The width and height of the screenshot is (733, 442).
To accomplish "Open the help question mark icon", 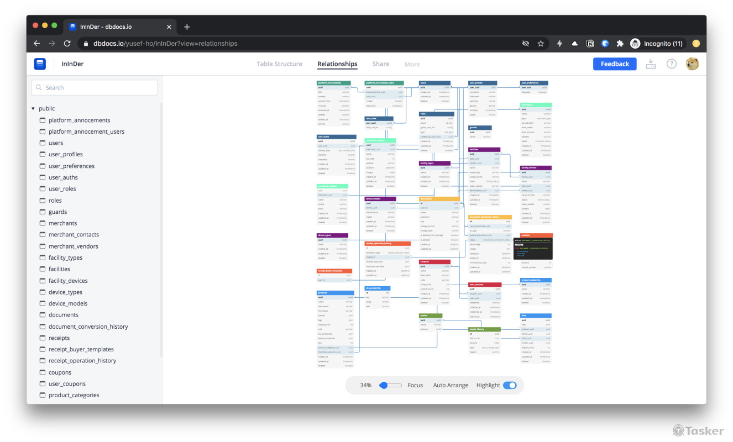I will [671, 64].
